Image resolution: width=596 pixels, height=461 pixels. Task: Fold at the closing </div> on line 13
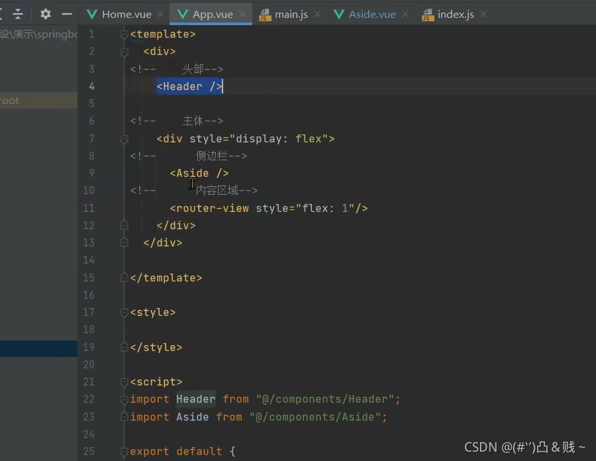point(124,242)
